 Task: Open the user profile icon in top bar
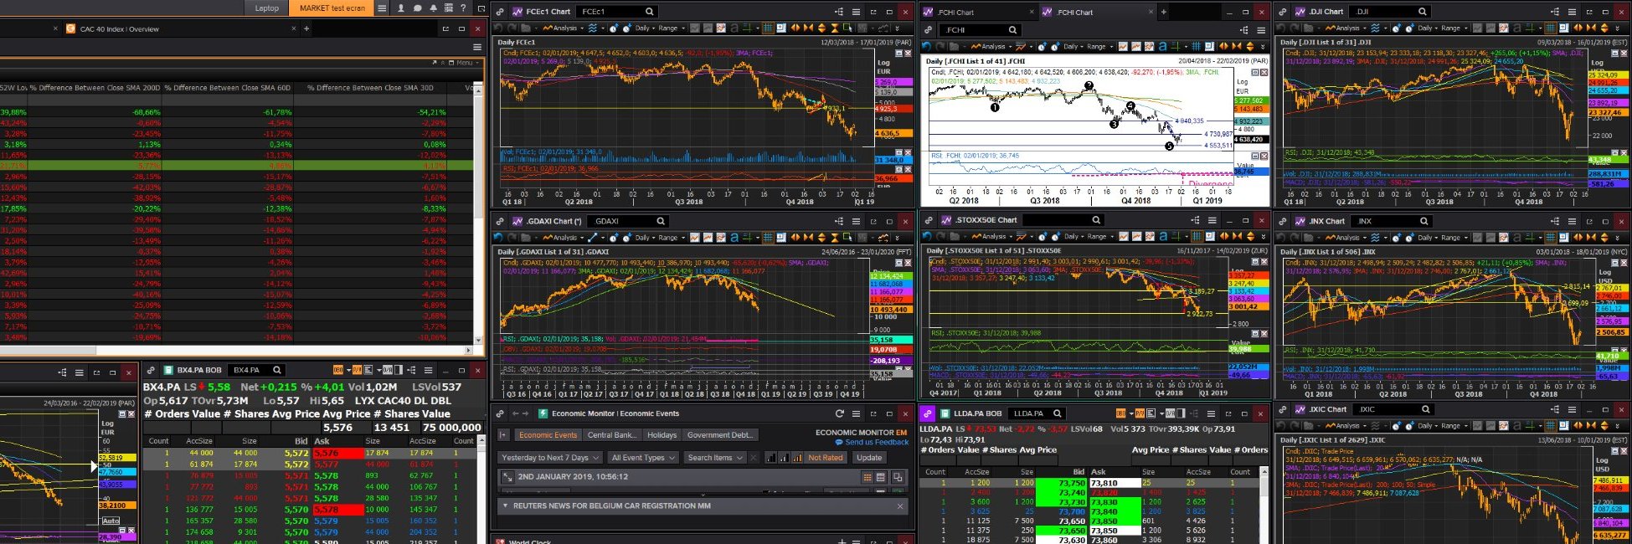(x=400, y=8)
